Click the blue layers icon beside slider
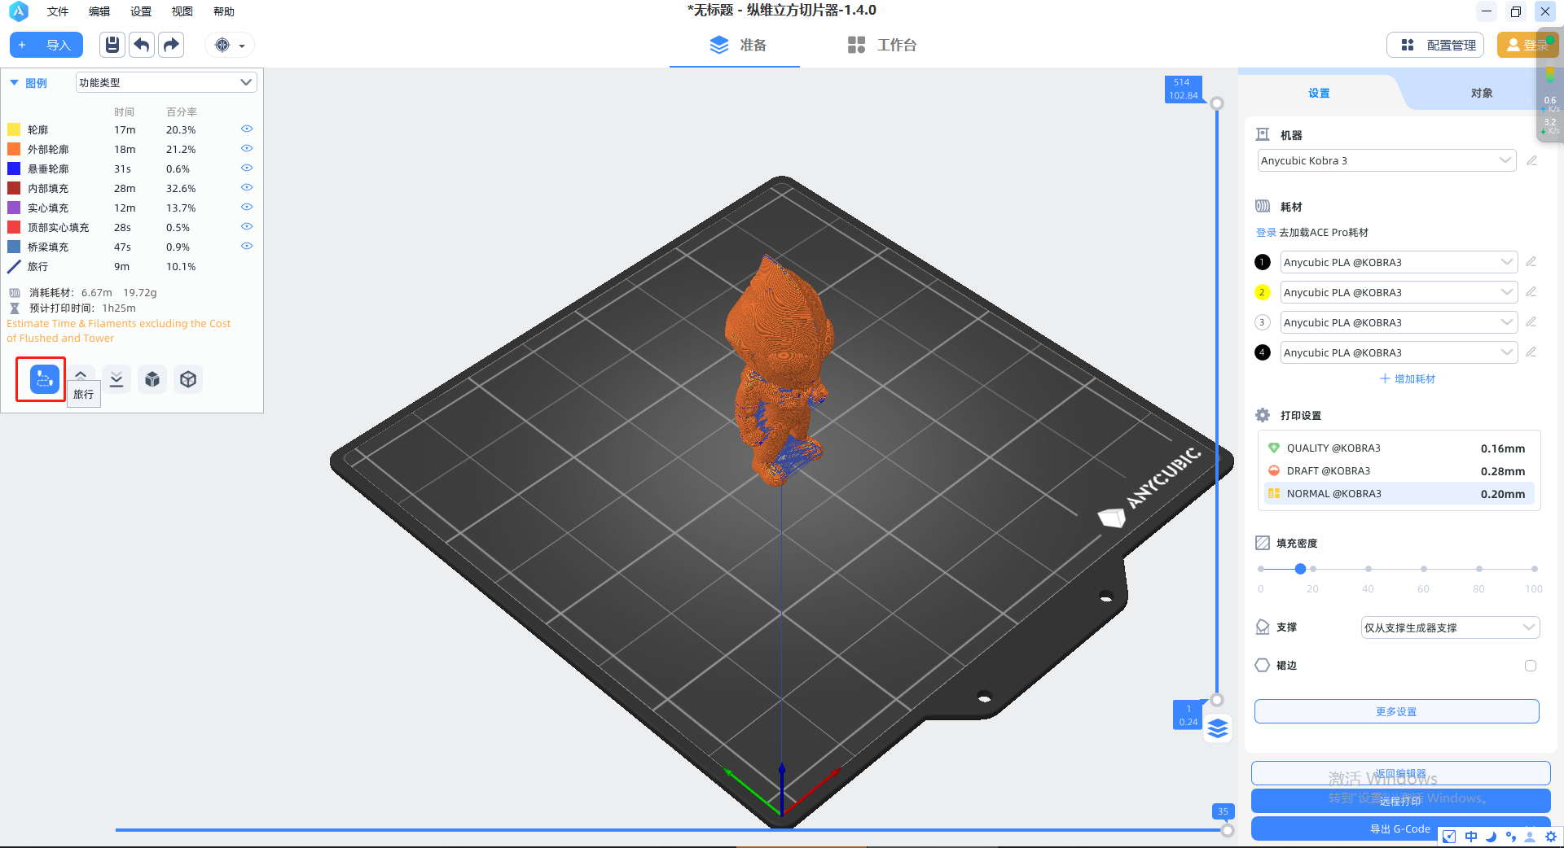This screenshot has height=848, width=1564. (1218, 728)
